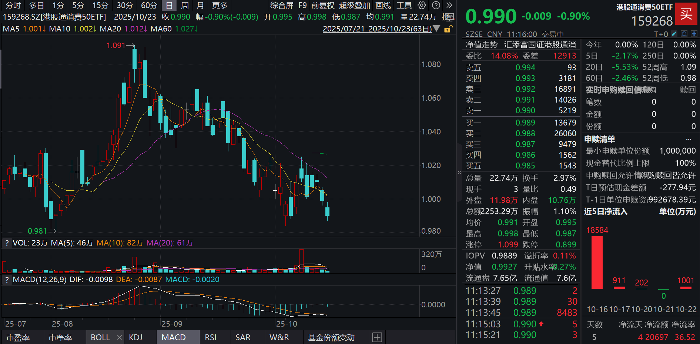Click the 10-16 net inflow red bar
Image resolution: width=700 pixels, height=344 pixels.
597,262
